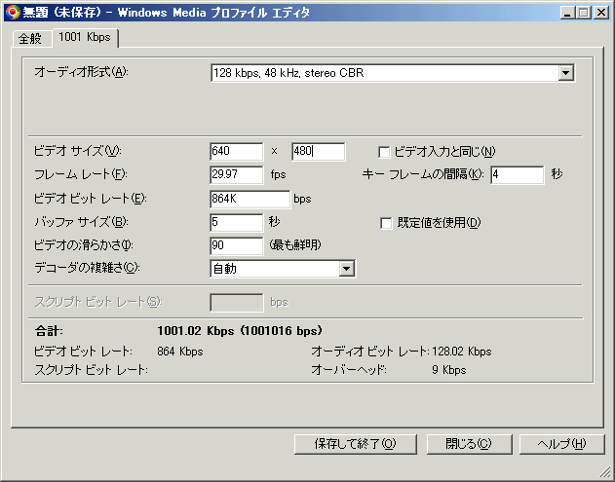Screen dimensions: 615x482
Task: Switch to the 全般 tab
Action: 31,38
